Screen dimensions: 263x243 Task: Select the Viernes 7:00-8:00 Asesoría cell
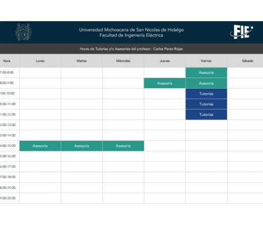[x=206, y=72]
